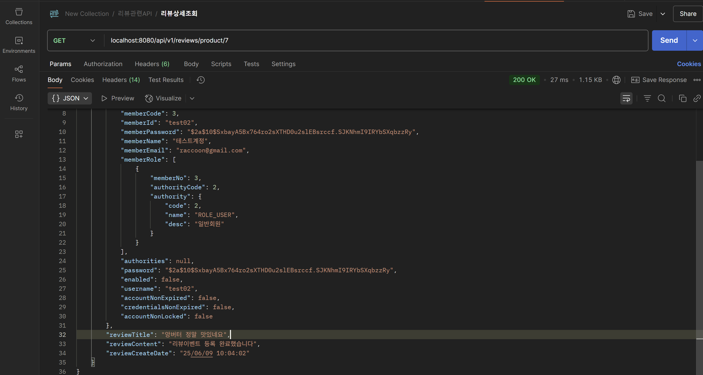
Task: Copy the response body with copy icon
Action: point(682,98)
